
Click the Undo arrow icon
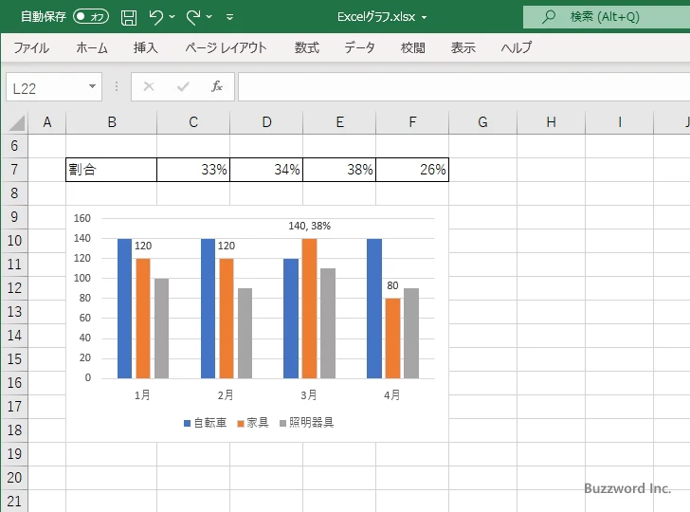click(155, 17)
